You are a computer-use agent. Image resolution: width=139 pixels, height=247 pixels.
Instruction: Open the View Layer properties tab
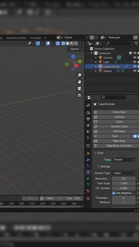(88, 125)
